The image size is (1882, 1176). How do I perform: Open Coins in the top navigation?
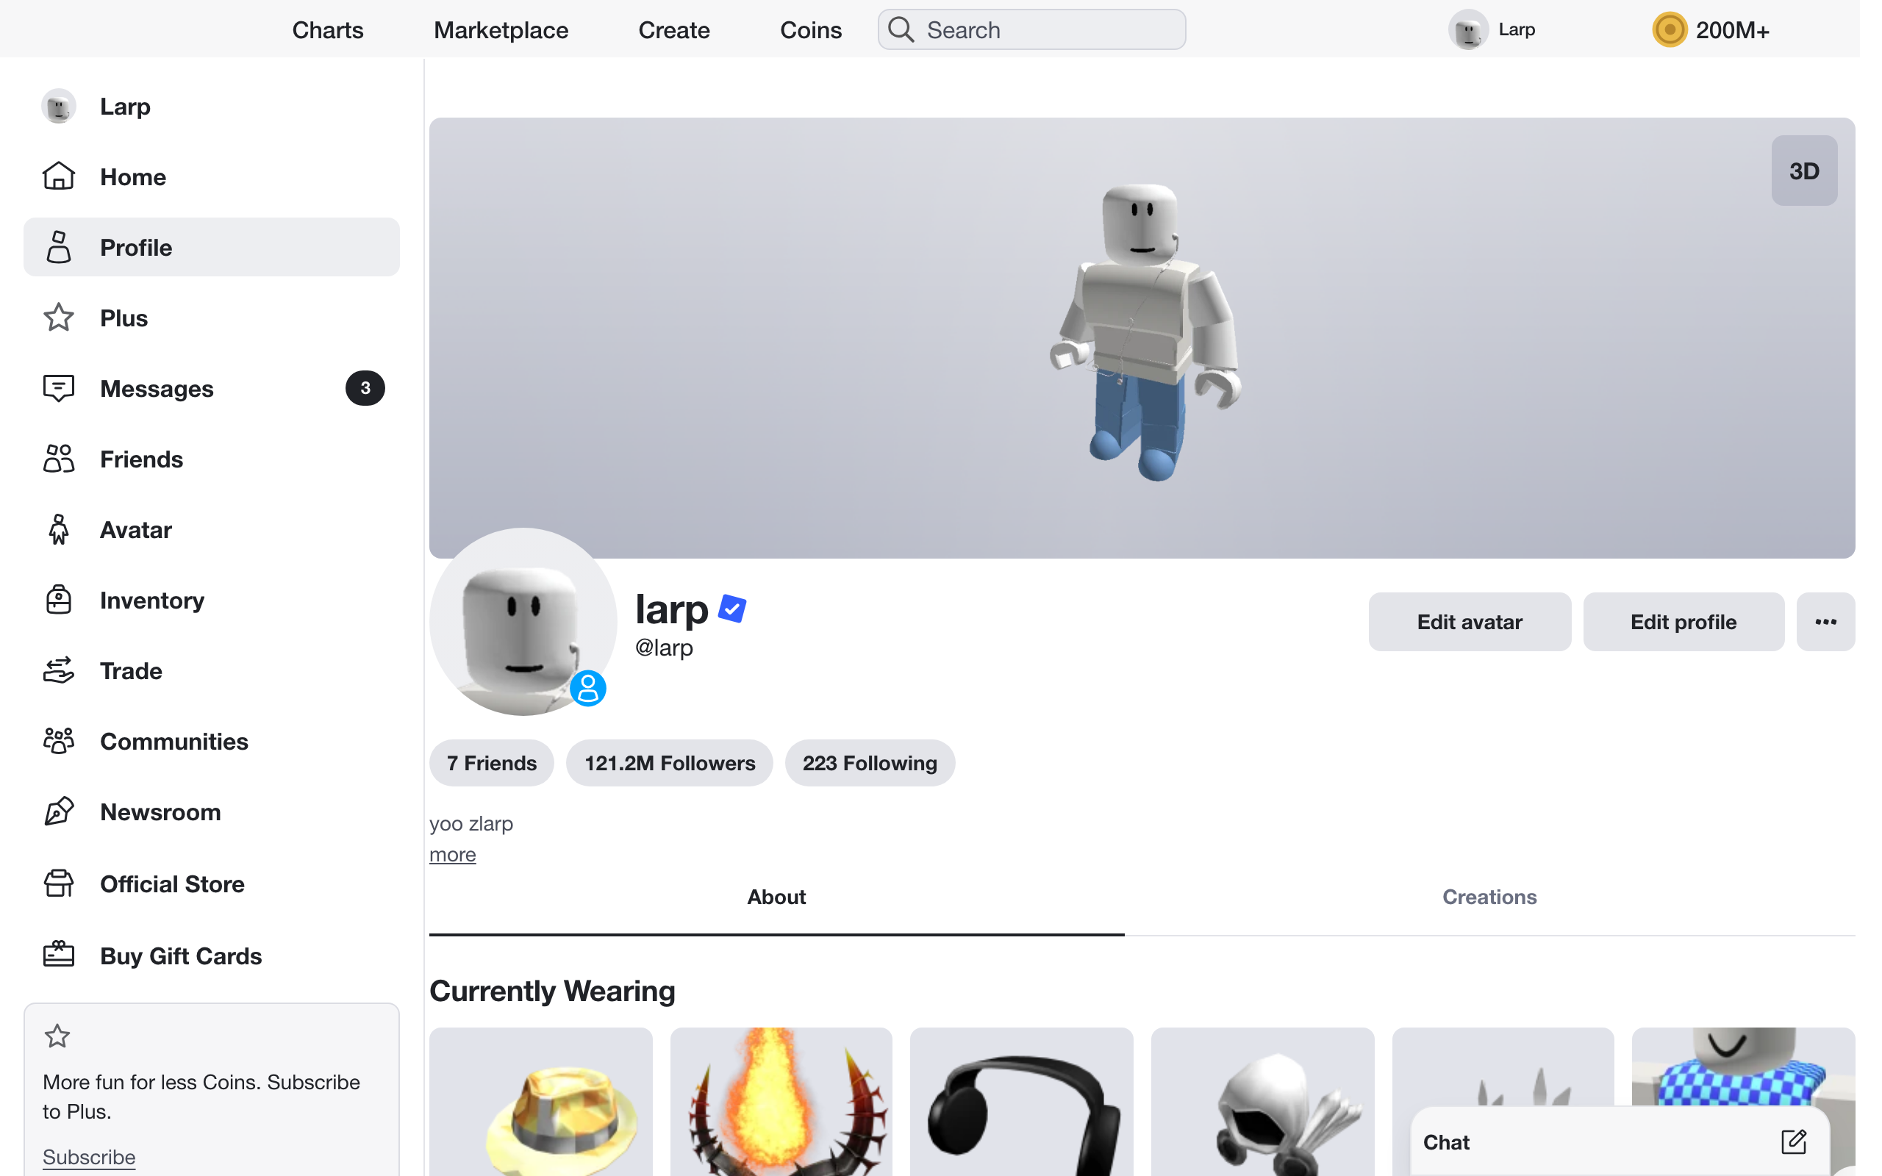click(x=810, y=29)
